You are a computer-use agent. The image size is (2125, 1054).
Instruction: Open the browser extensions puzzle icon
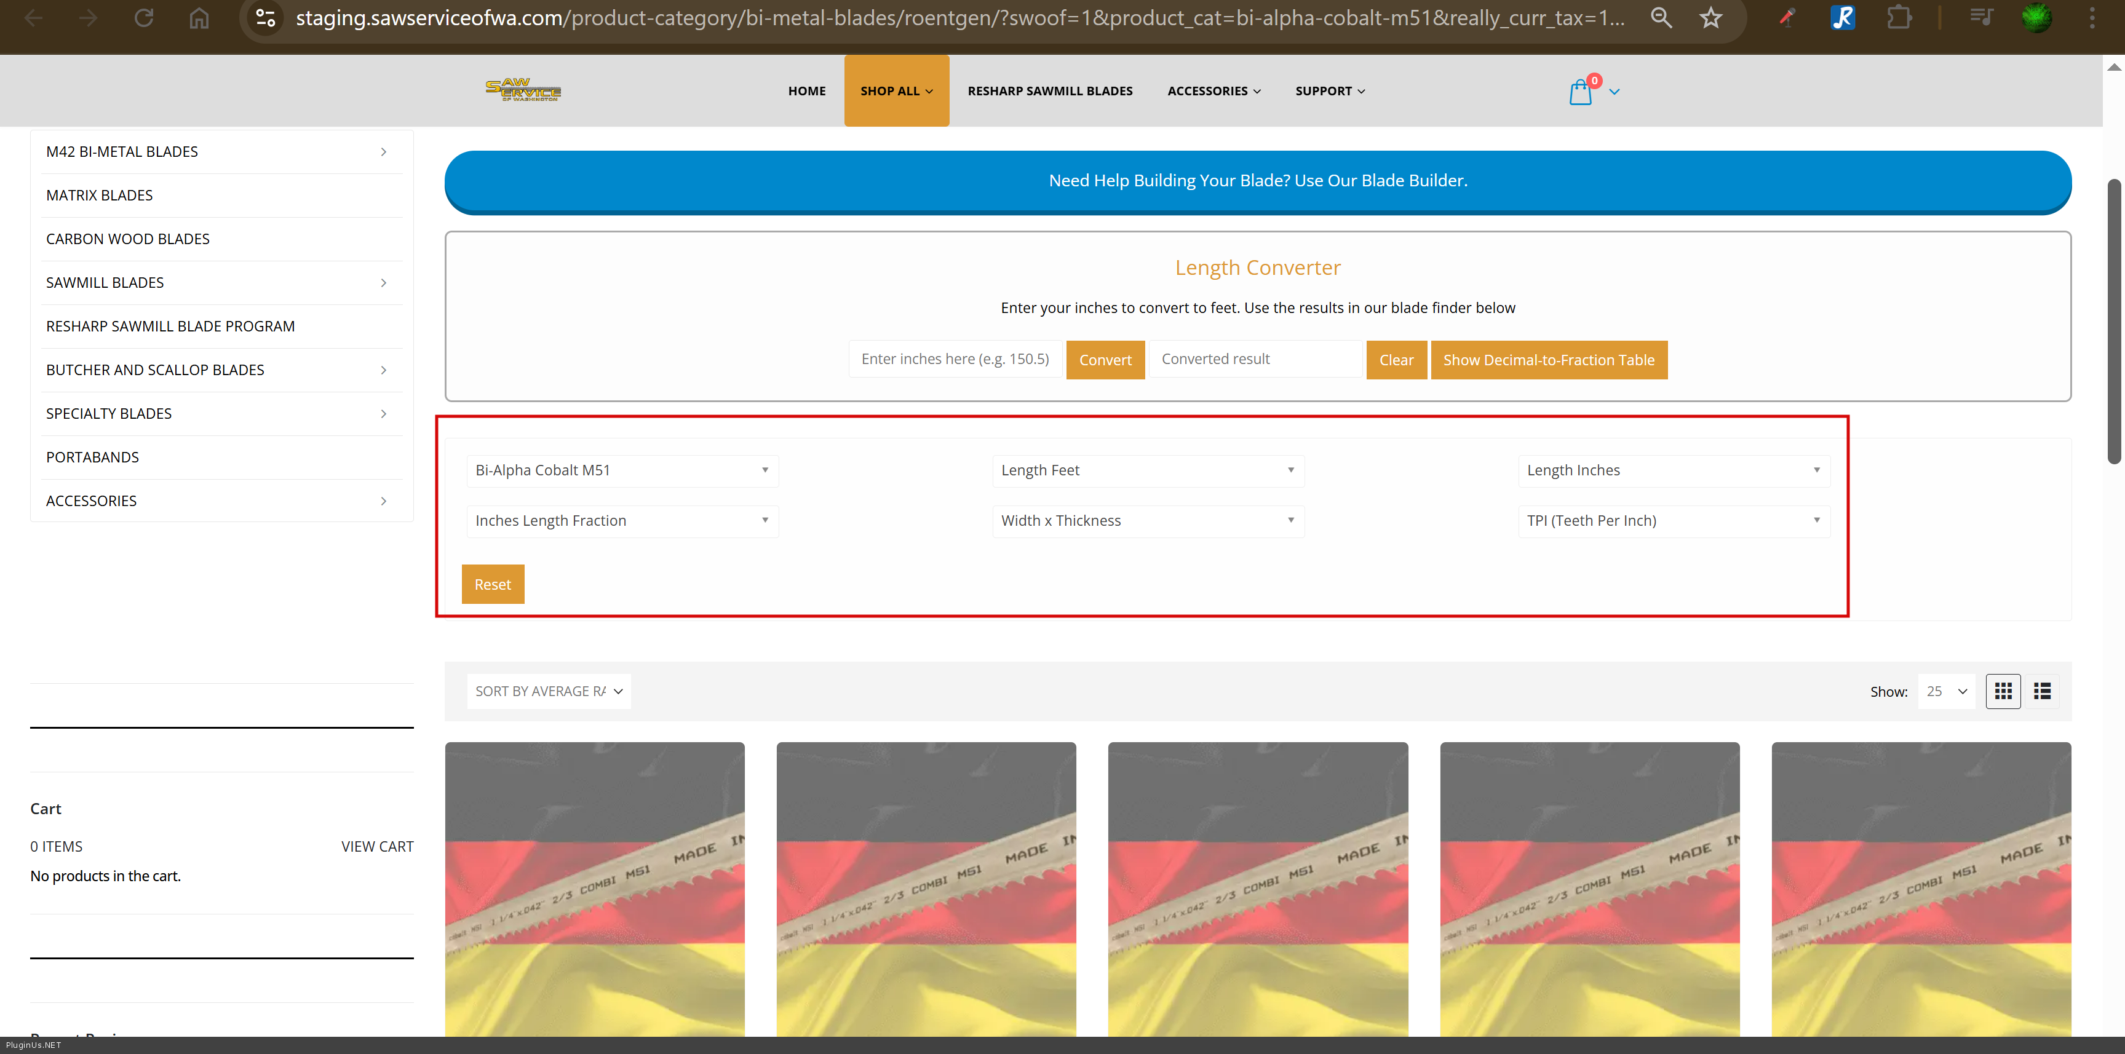click(1899, 18)
